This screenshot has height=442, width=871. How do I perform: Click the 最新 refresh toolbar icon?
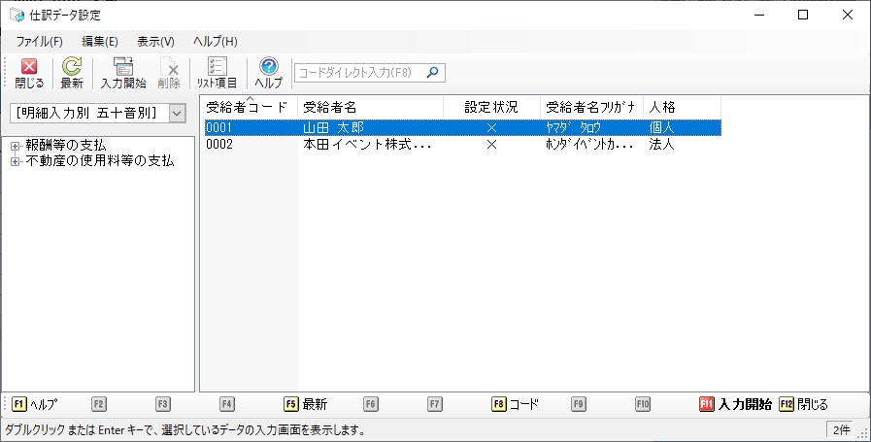72,73
